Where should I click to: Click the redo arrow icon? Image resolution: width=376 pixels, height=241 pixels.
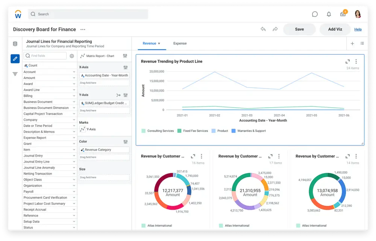(275, 29)
